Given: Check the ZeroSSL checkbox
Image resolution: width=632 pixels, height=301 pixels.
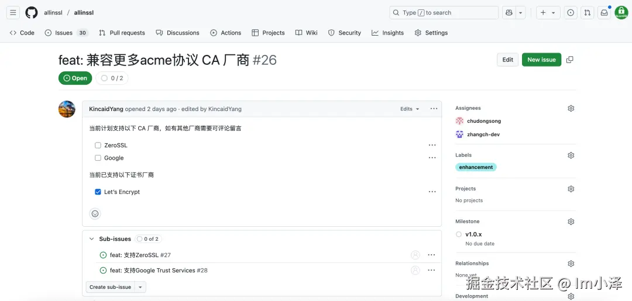Looking at the screenshot, I should 98,146.
